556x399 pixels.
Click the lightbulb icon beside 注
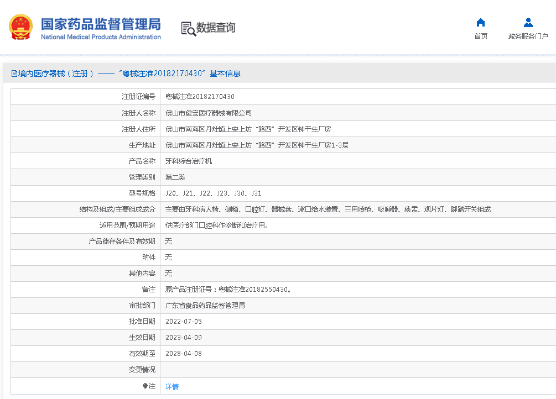click(x=146, y=386)
